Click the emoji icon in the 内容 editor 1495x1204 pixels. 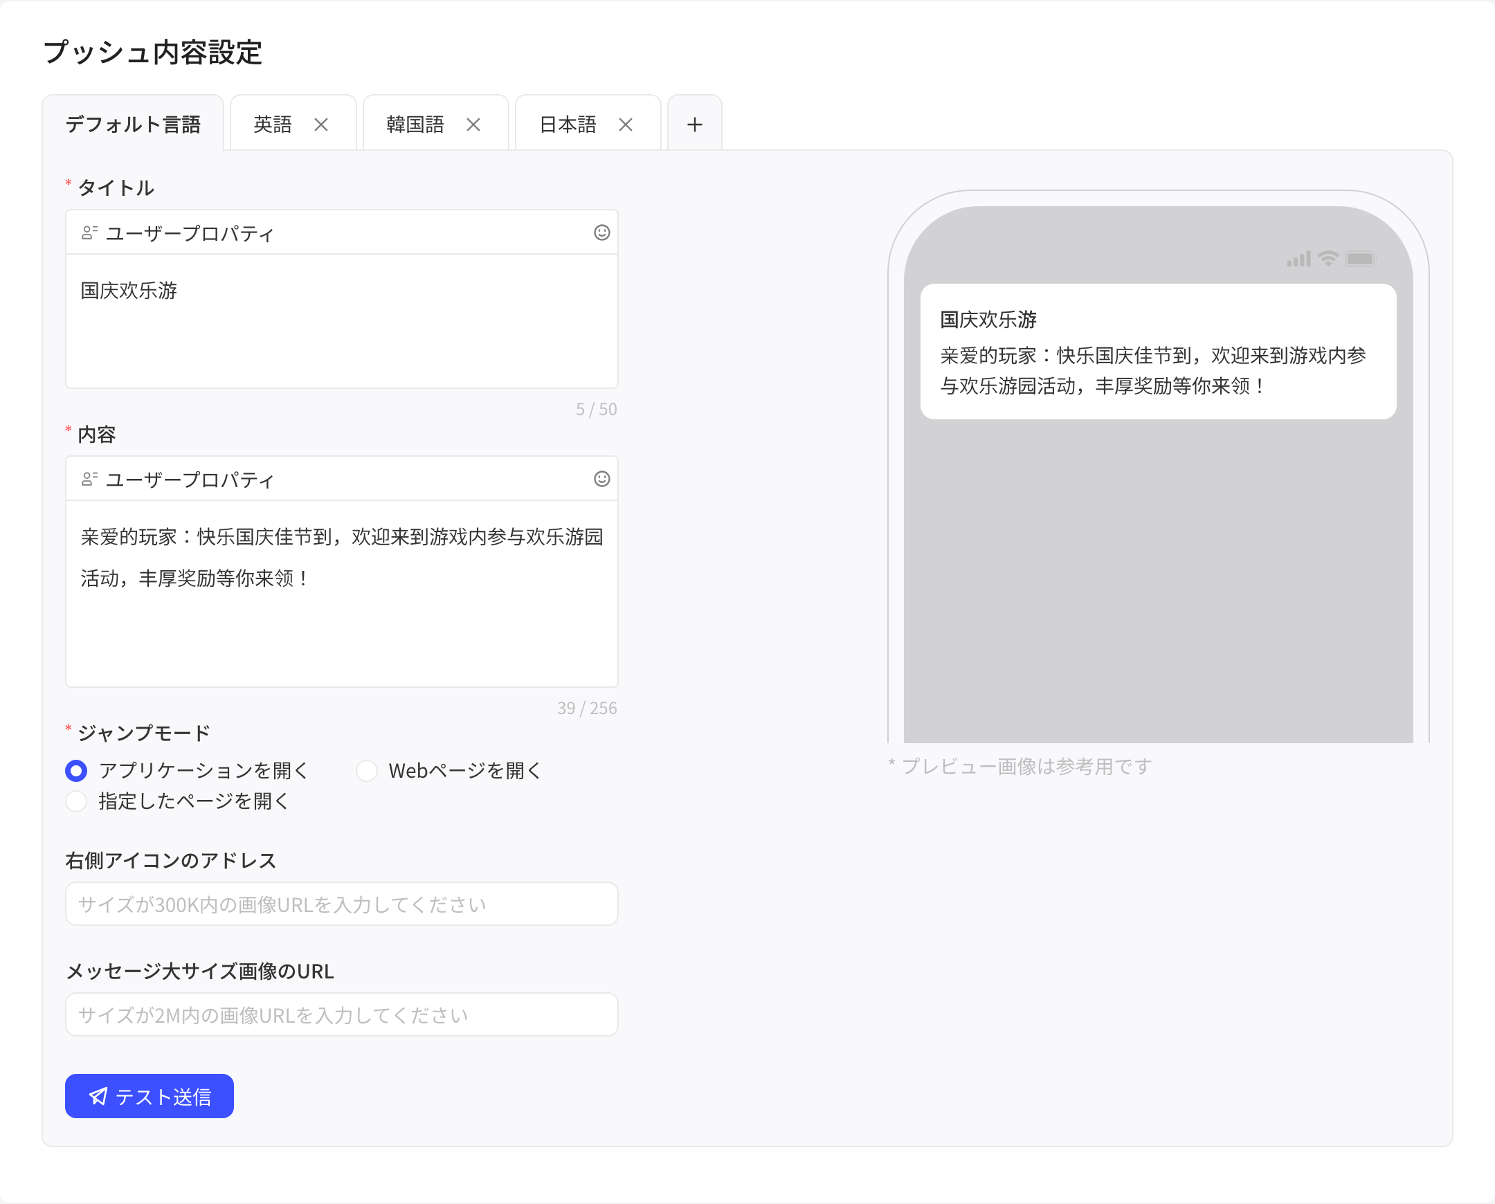pos(601,479)
